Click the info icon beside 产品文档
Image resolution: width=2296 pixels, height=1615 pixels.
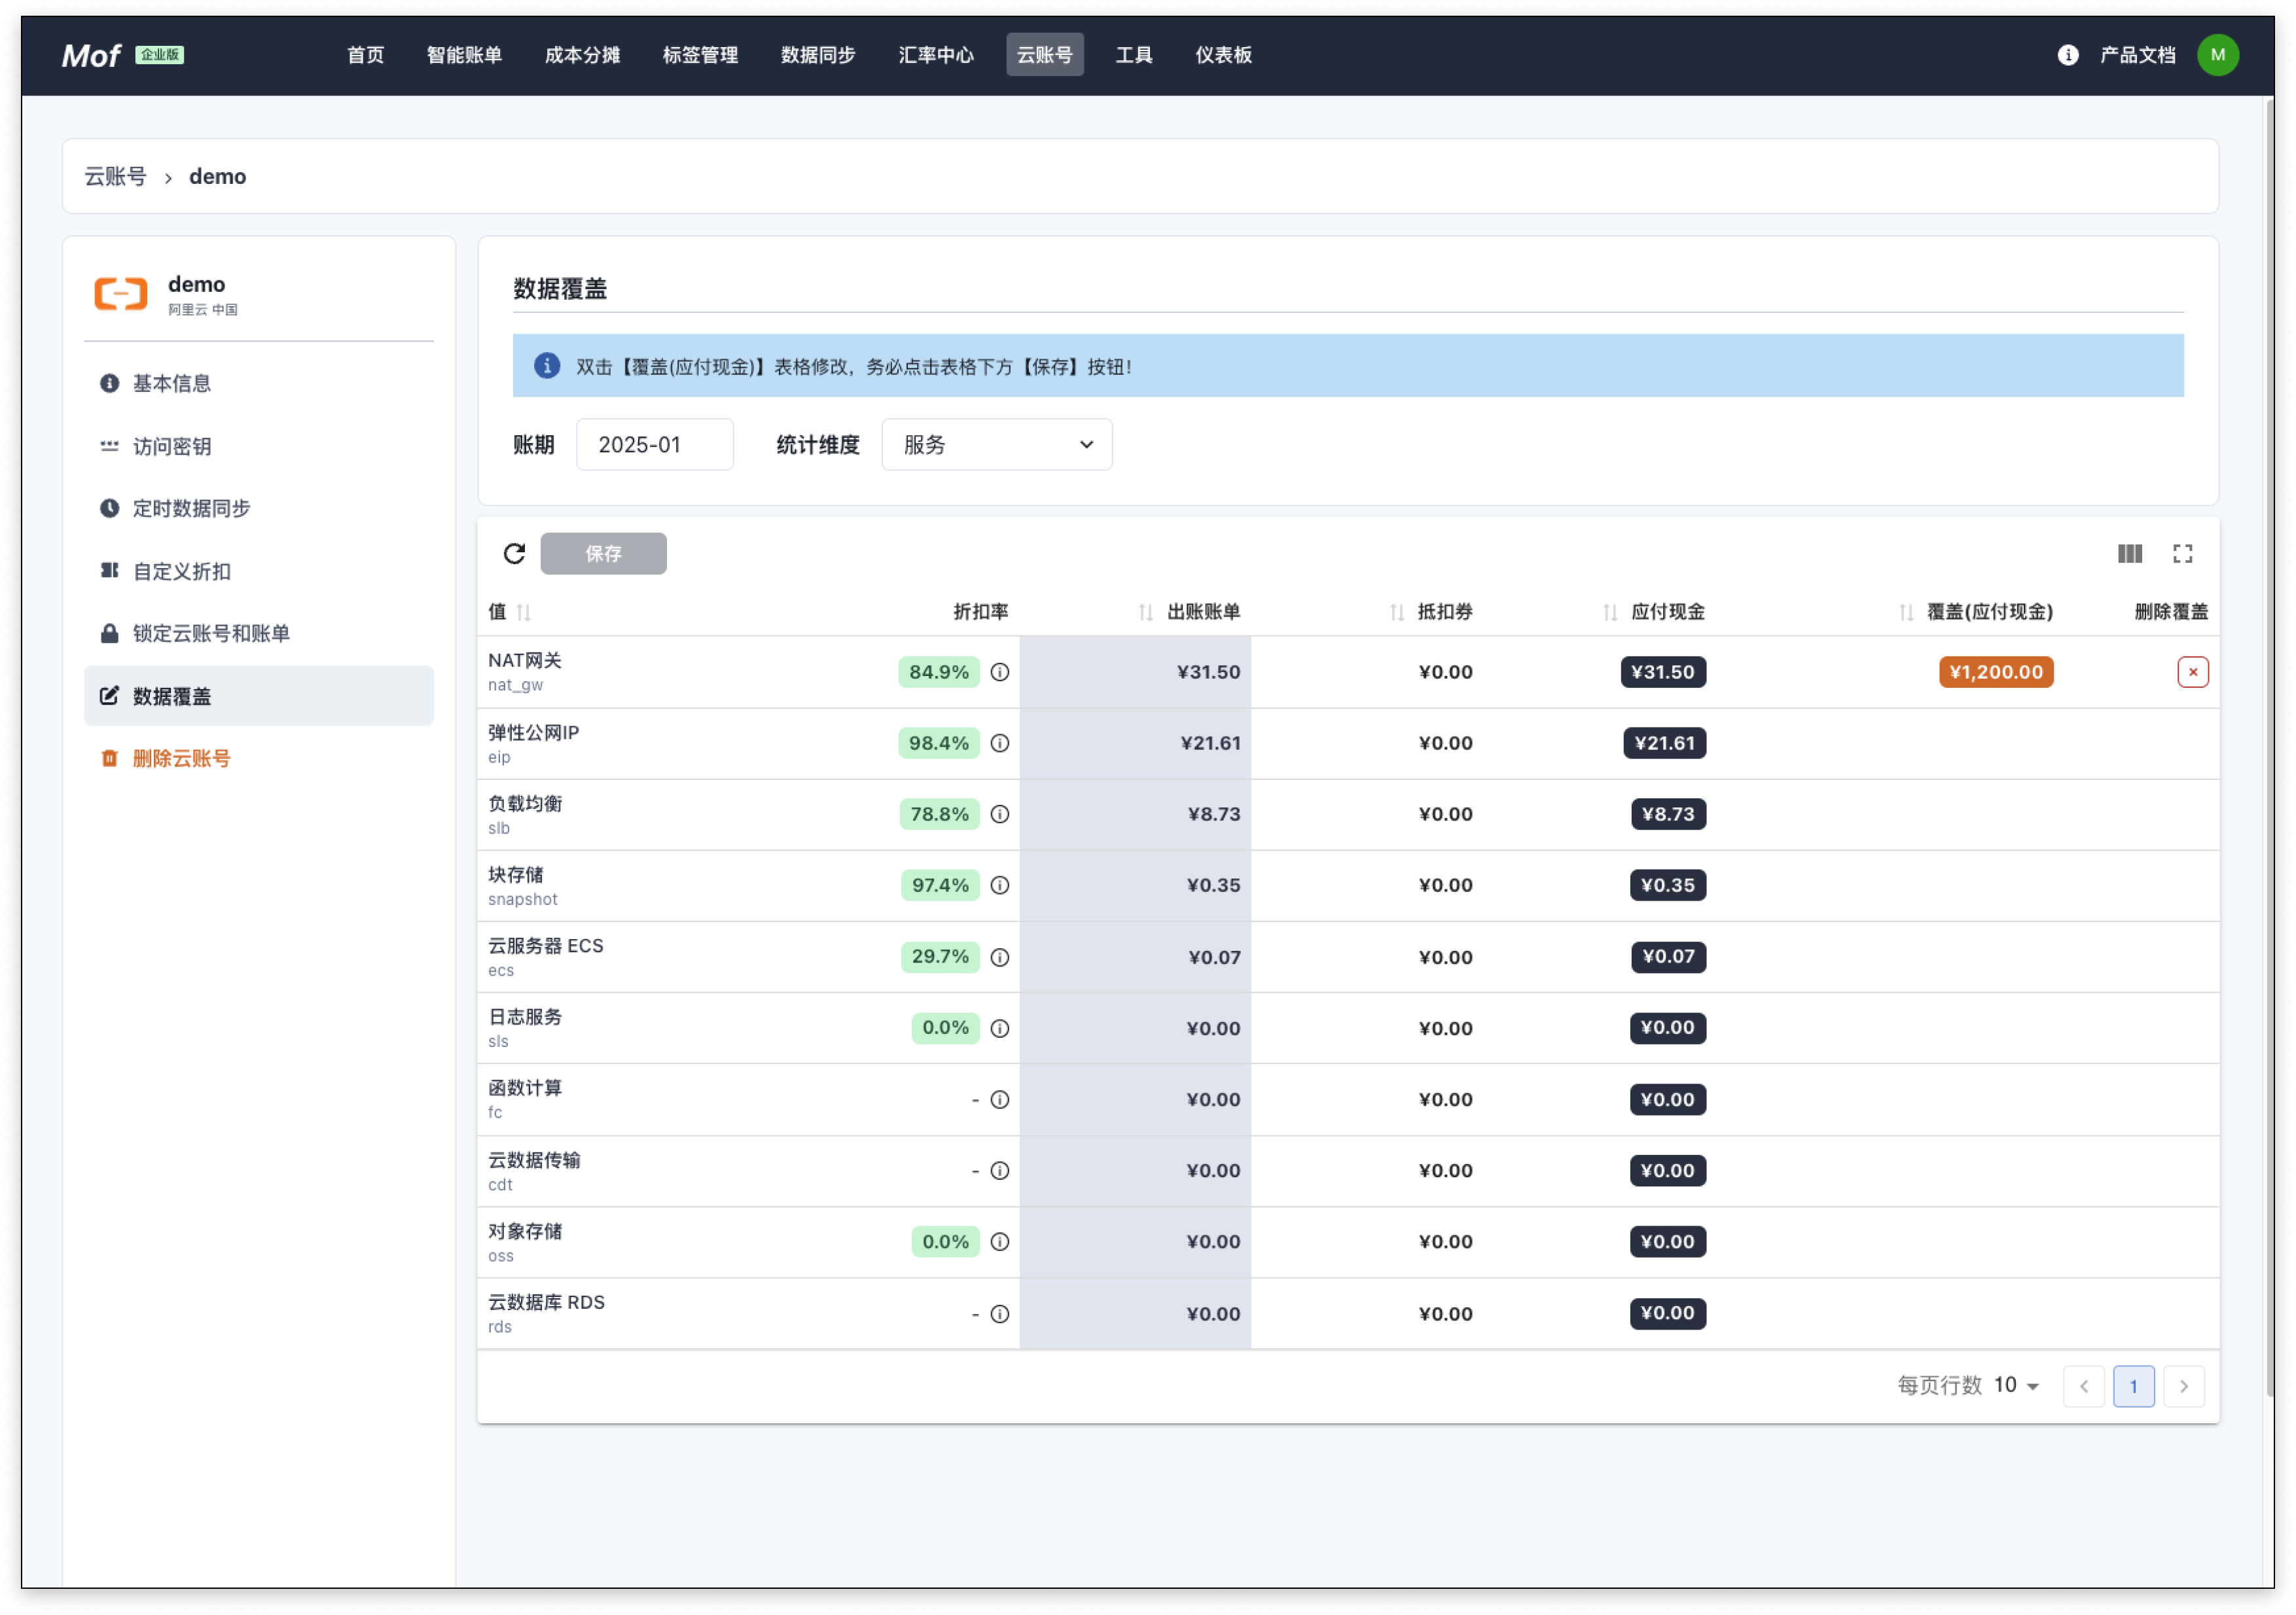click(2067, 55)
